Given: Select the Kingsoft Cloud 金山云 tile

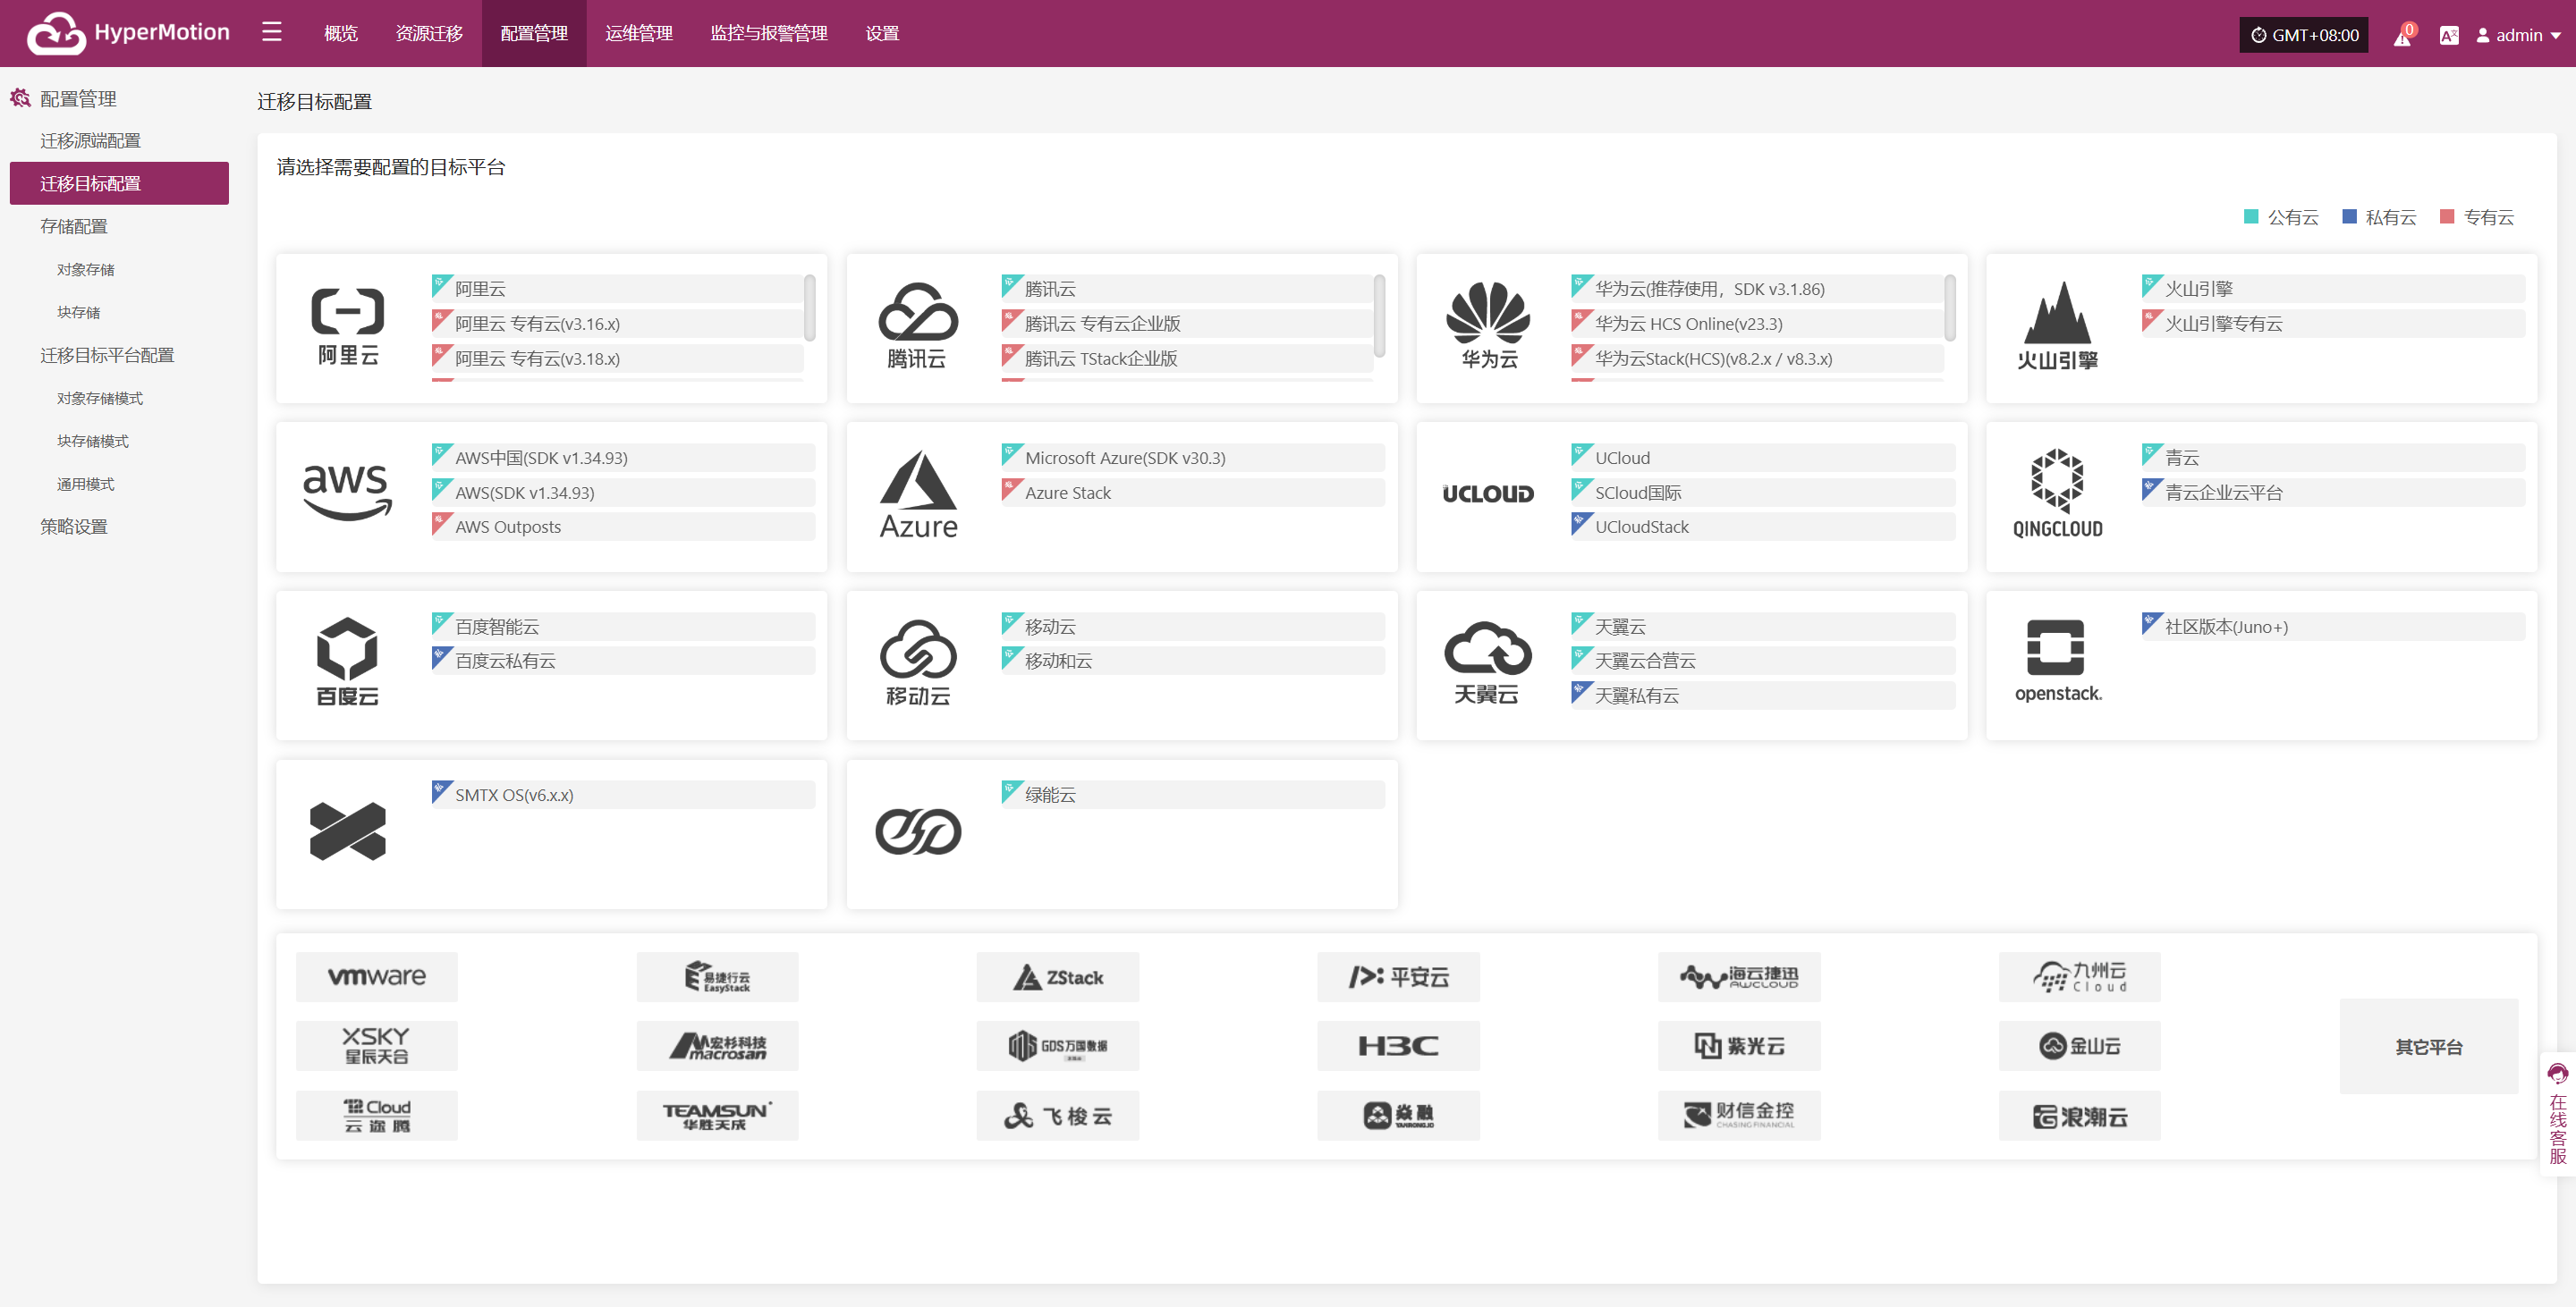Looking at the screenshot, I should 2079,1046.
